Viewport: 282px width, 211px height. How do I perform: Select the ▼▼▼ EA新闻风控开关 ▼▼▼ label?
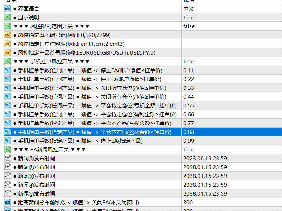[x=49, y=149]
